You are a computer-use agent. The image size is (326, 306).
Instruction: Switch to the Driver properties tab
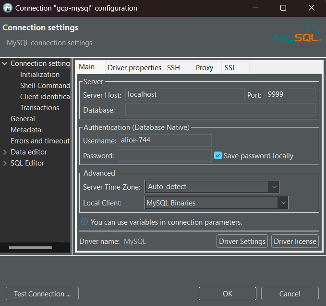click(x=134, y=68)
